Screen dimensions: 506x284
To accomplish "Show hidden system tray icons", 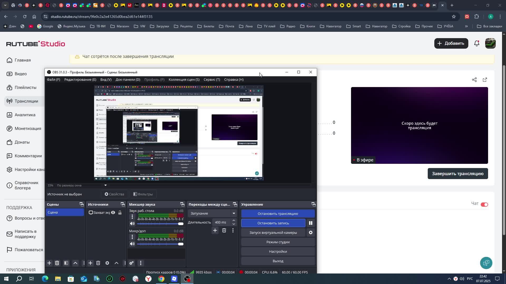I will pos(449,279).
